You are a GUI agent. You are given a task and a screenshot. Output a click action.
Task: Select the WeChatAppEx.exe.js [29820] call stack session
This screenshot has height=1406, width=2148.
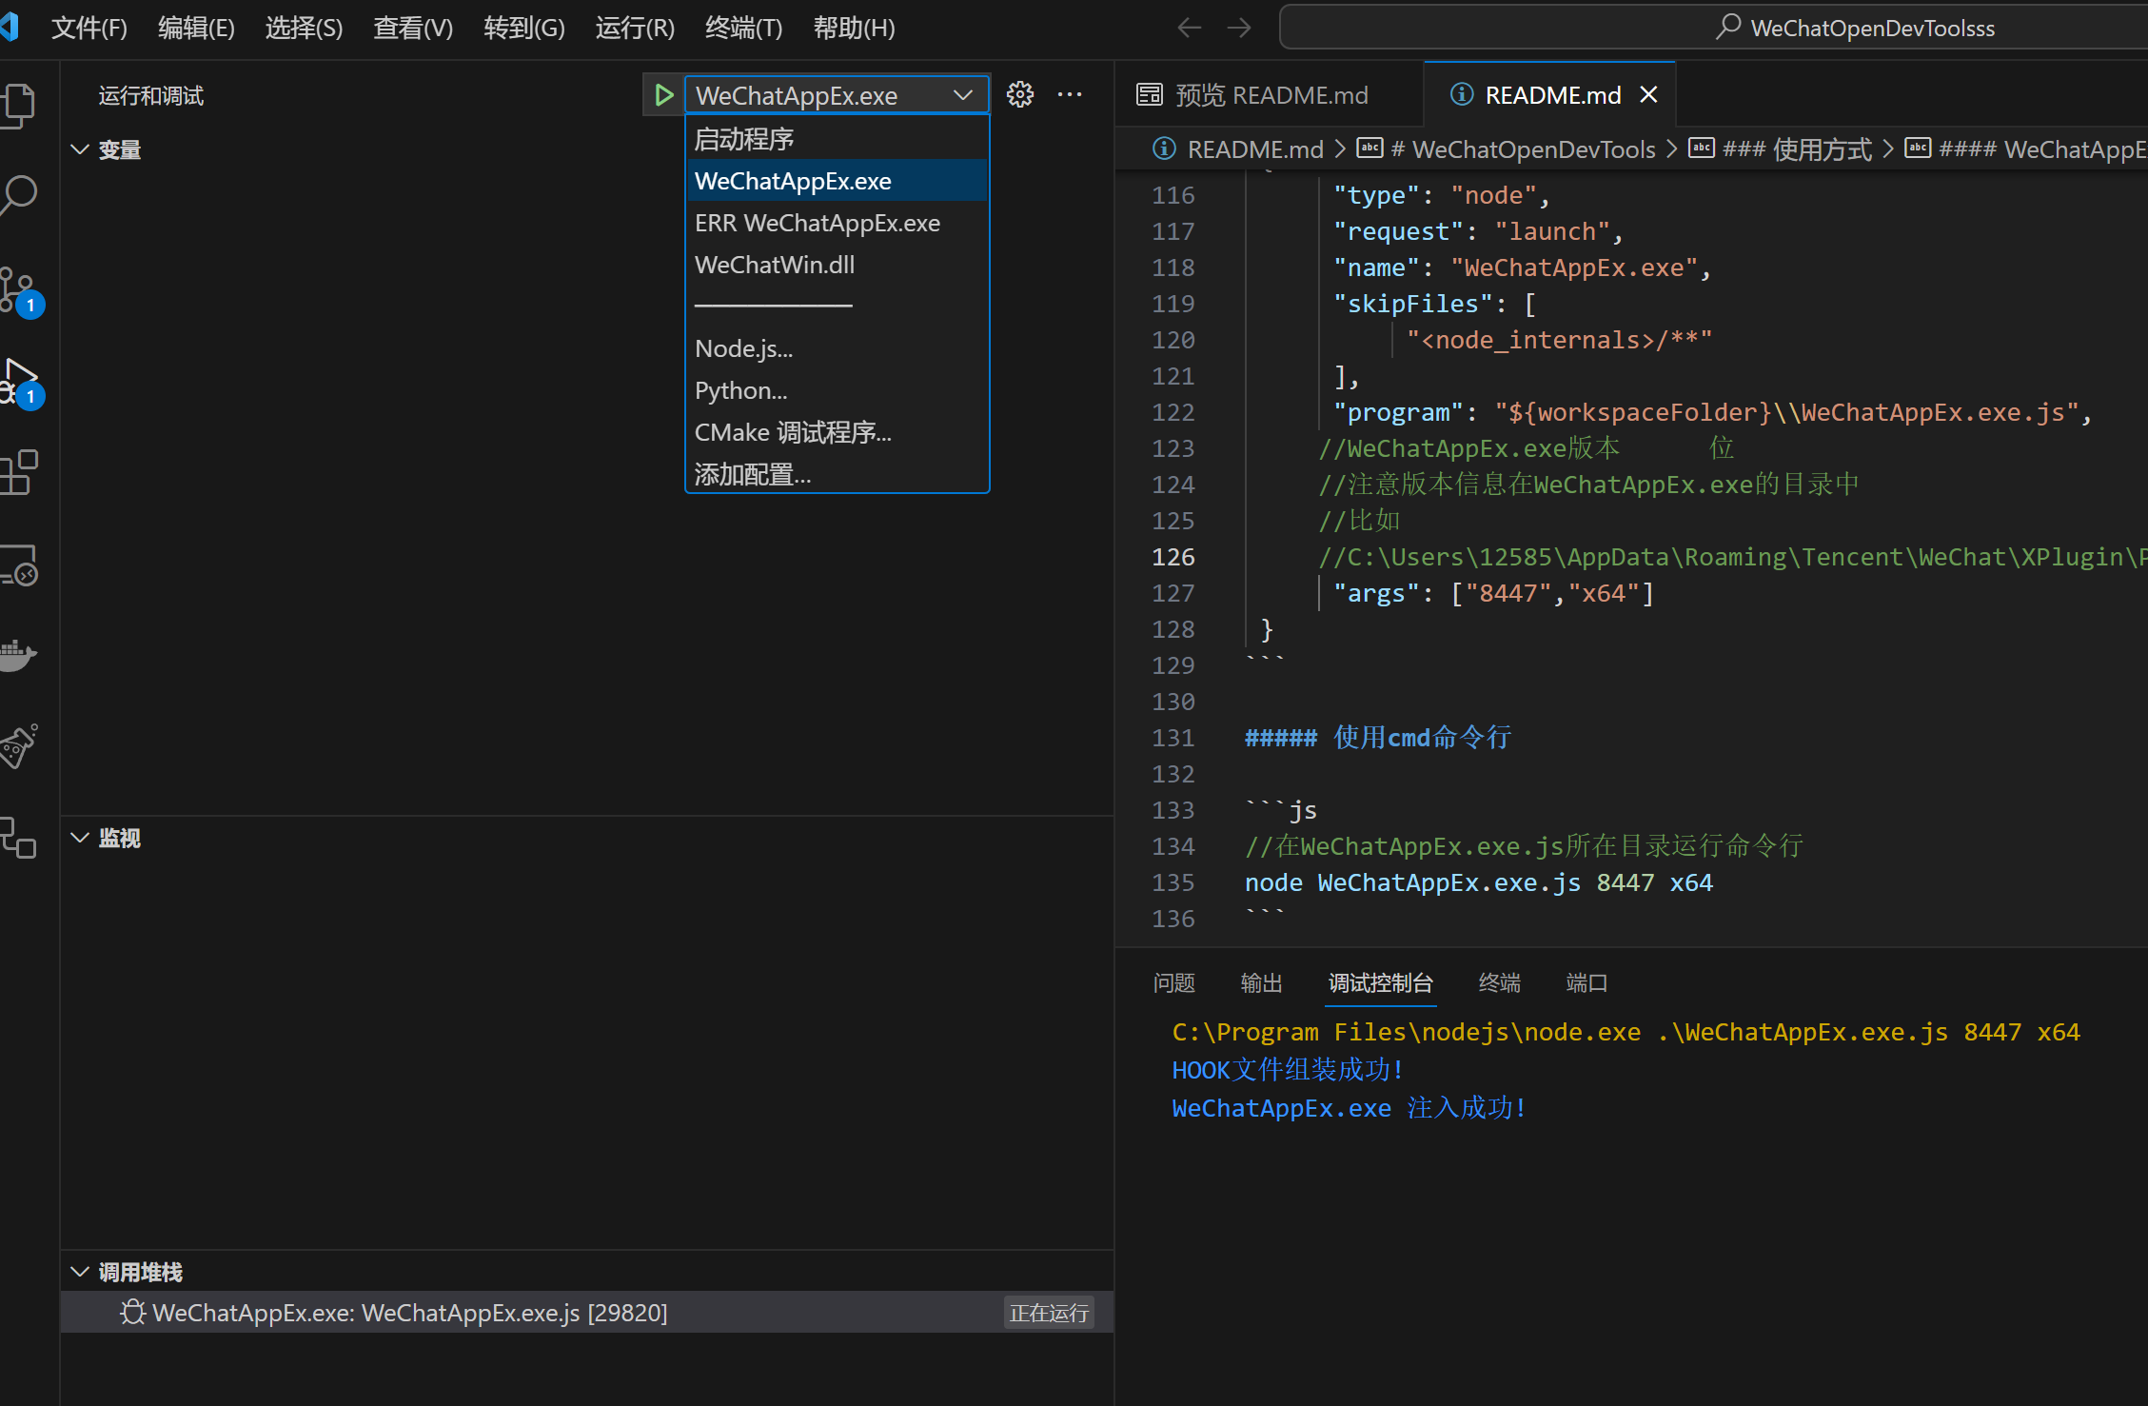pyautogui.click(x=587, y=1312)
